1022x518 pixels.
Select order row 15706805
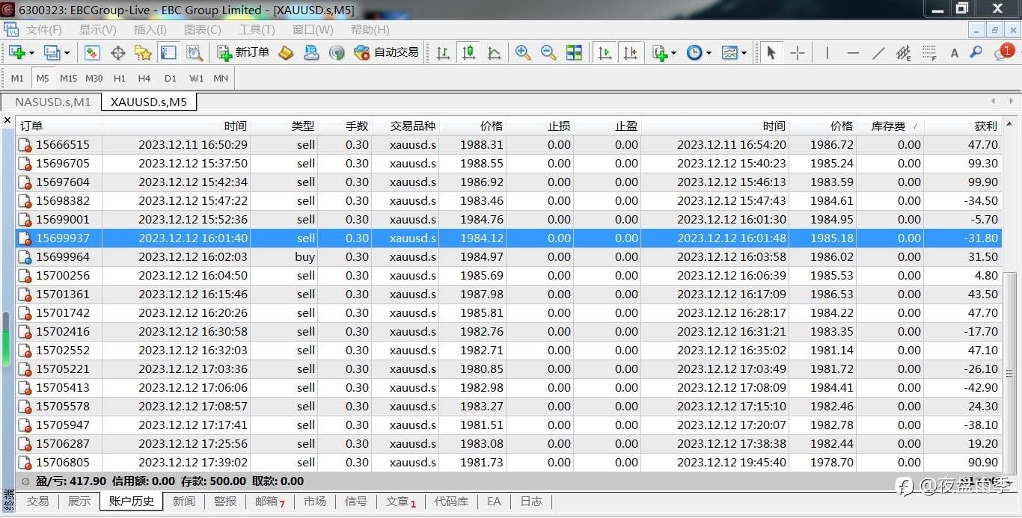(x=509, y=462)
